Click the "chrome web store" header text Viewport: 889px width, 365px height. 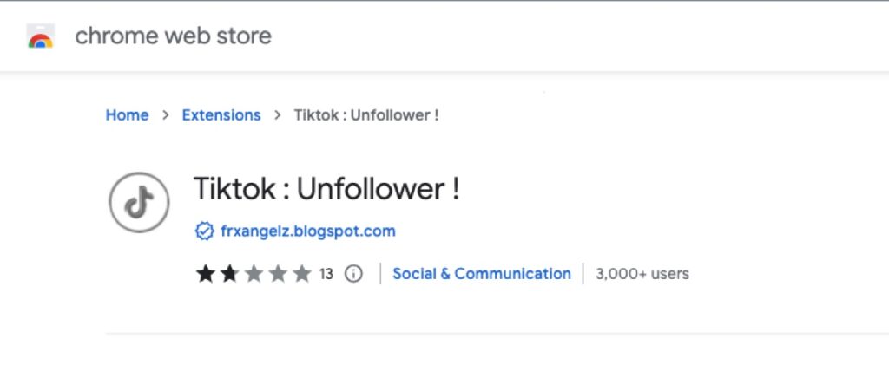tap(173, 36)
